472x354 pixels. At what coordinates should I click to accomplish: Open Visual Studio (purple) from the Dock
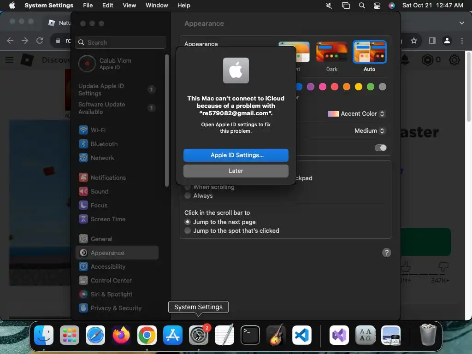[339, 335]
